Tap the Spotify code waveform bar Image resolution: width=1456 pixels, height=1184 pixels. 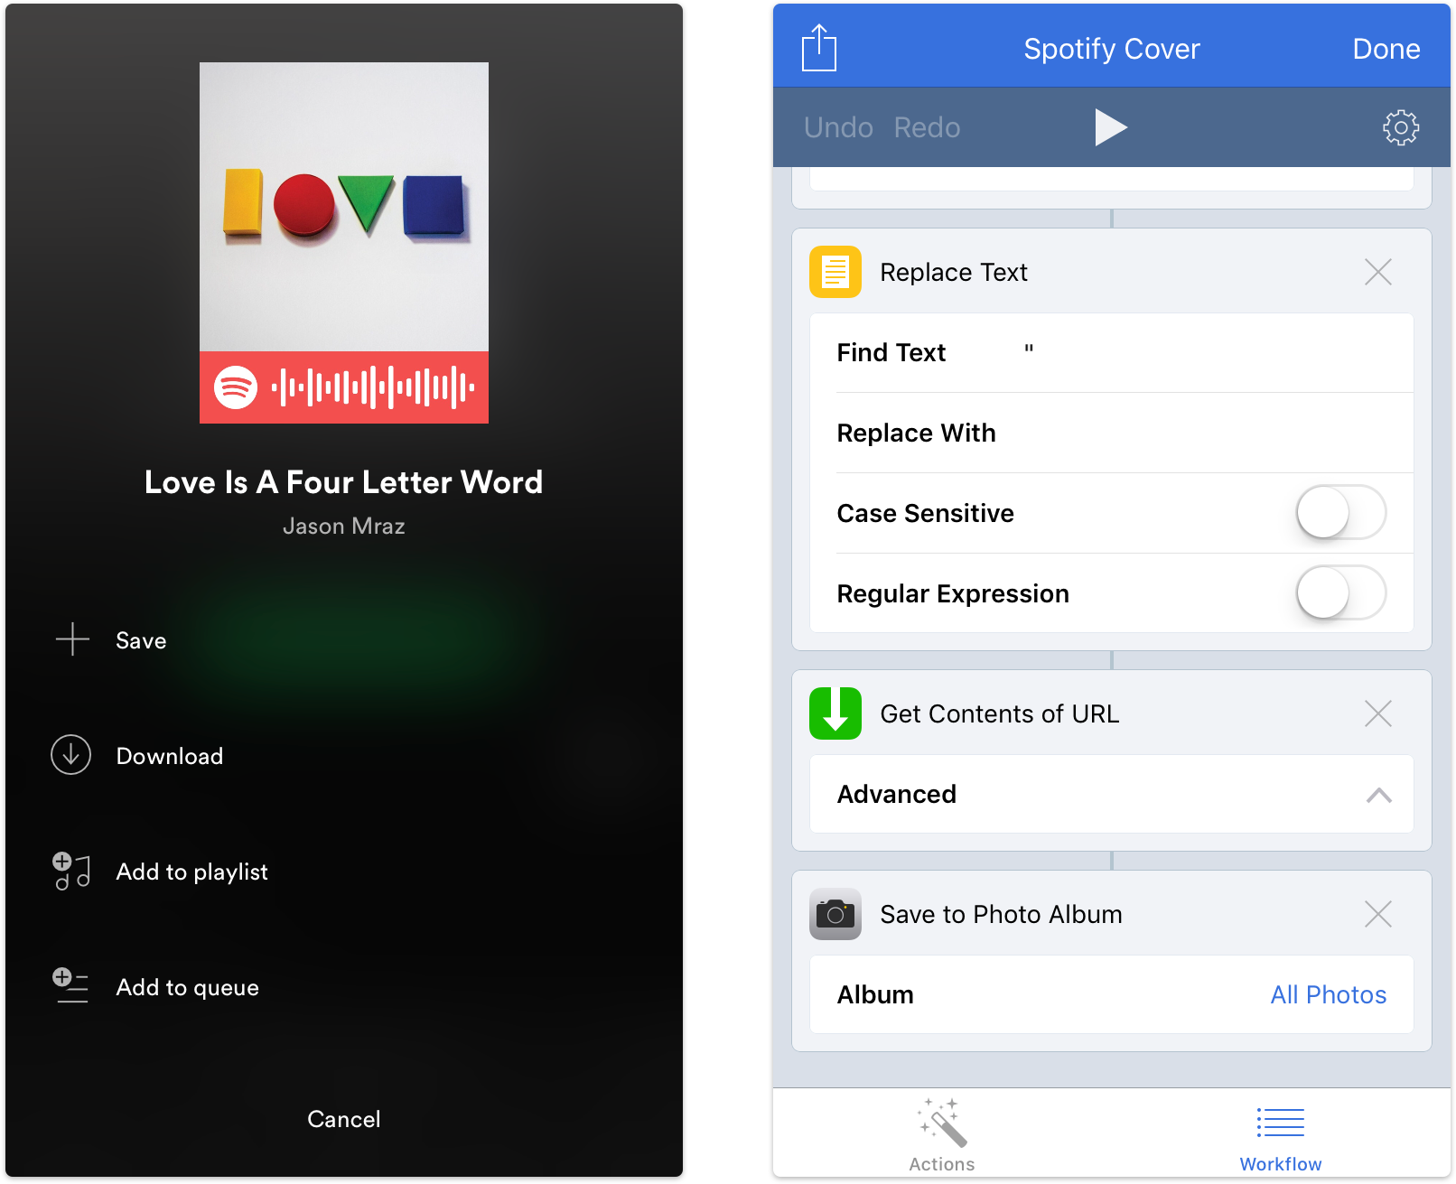(372, 387)
